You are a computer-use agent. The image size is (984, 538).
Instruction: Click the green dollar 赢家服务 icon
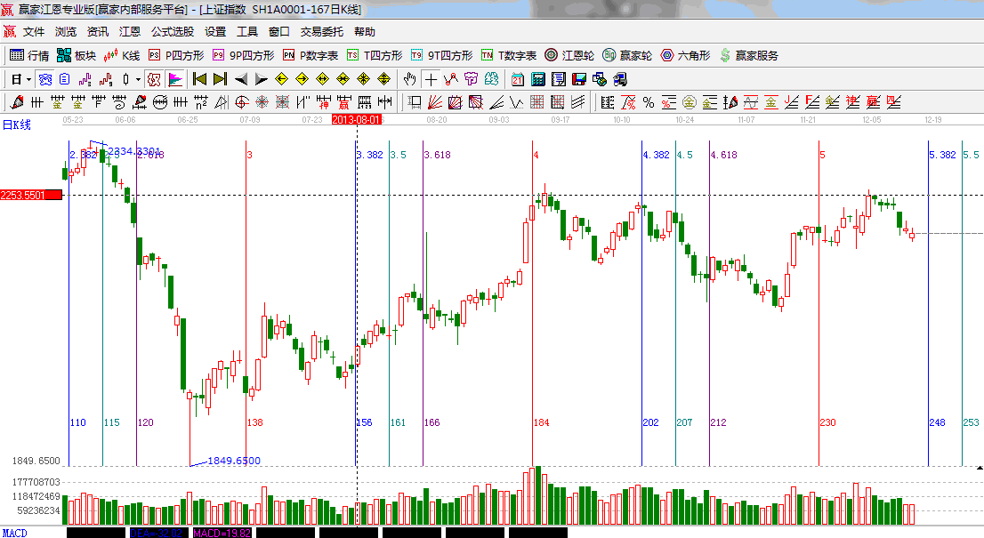(725, 55)
